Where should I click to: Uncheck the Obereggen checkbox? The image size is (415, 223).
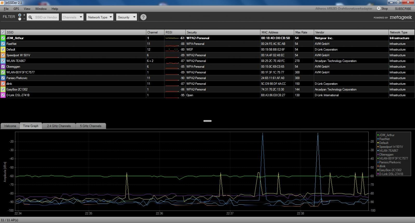pos(3,66)
